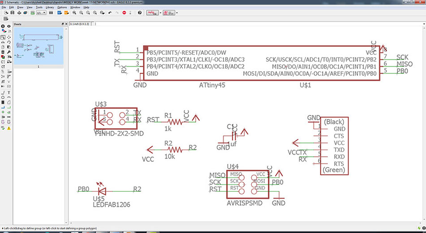Expand the Design Link button arrow
The width and height of the screenshot is (426, 233).
(x=160, y=13)
